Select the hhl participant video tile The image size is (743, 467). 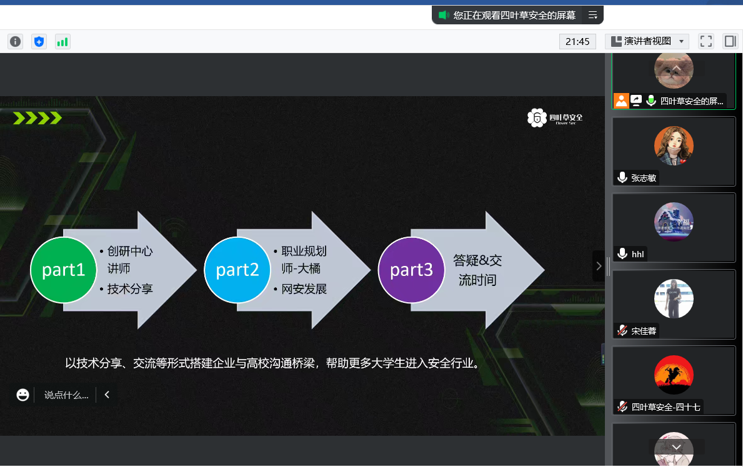674,227
